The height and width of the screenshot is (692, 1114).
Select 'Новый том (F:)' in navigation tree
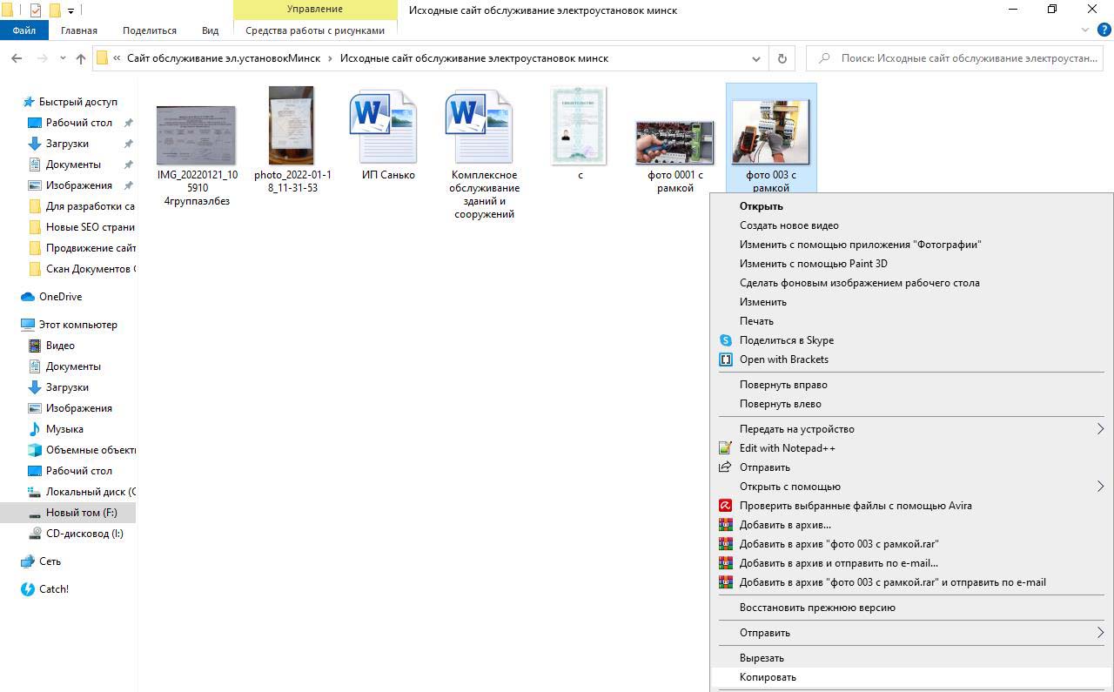[81, 513]
